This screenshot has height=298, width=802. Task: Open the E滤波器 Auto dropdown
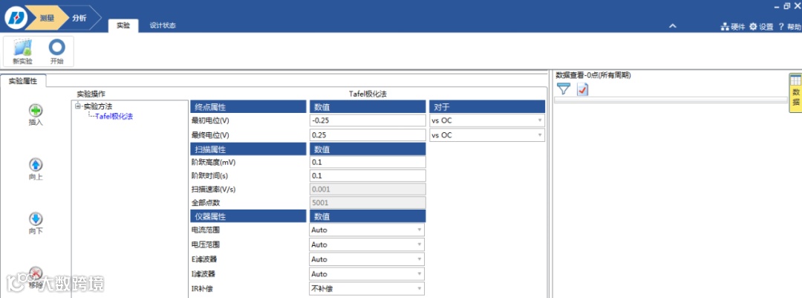pyautogui.click(x=367, y=259)
